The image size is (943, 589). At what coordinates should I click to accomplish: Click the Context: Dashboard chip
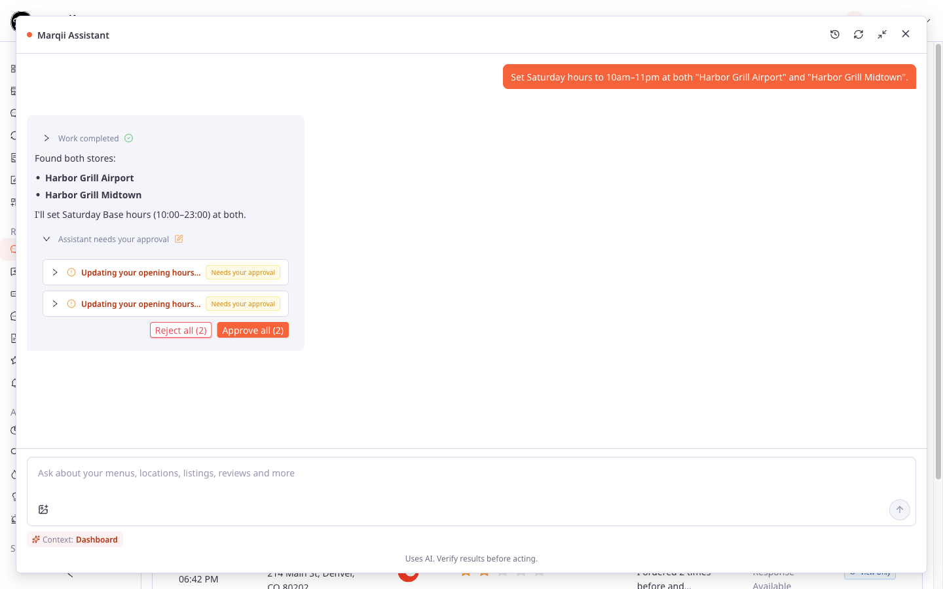pyautogui.click(x=75, y=539)
